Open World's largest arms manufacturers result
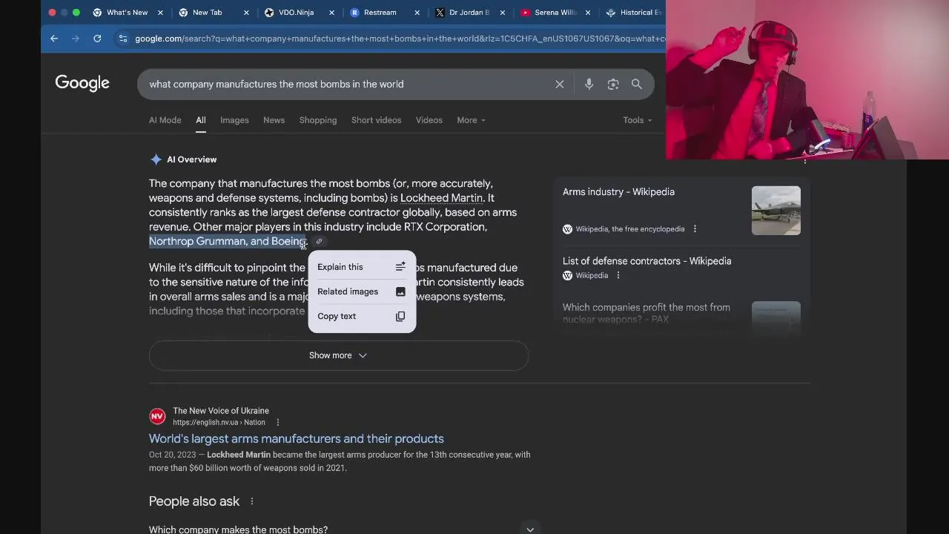This screenshot has width=949, height=534. (x=297, y=439)
